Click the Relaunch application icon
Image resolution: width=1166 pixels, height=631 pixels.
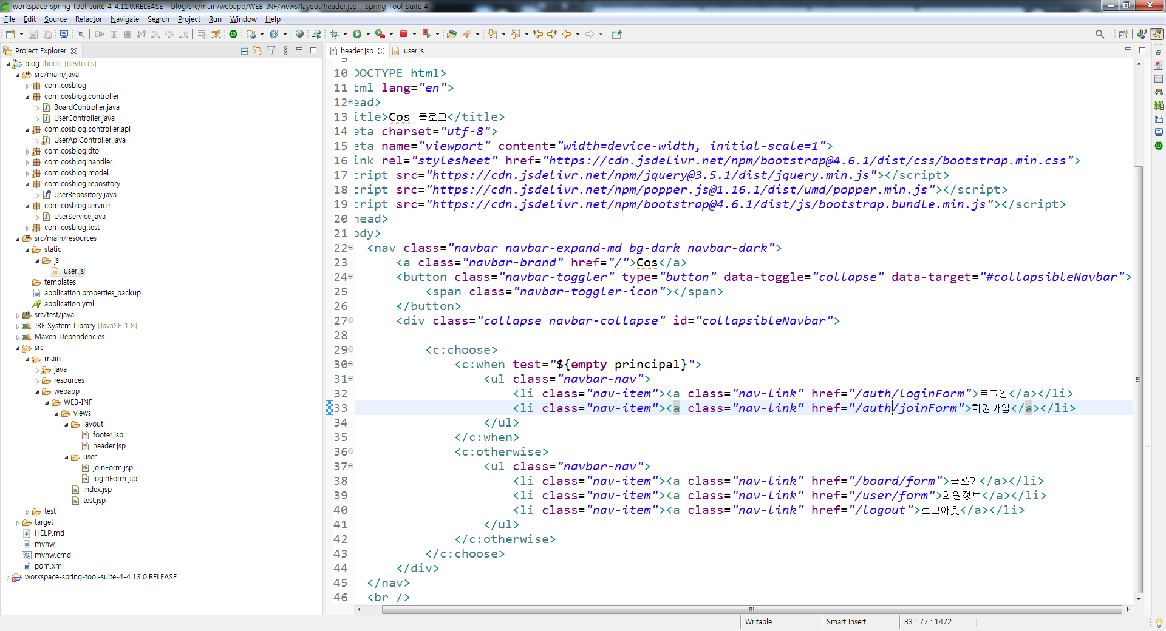pyautogui.click(x=426, y=34)
